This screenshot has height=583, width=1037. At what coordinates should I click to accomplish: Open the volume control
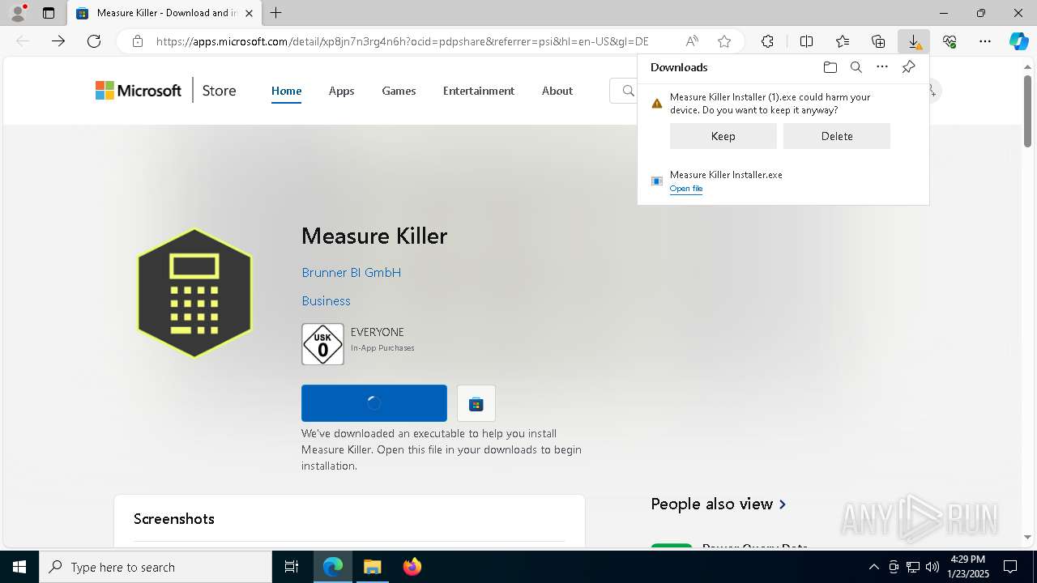pyautogui.click(x=932, y=567)
